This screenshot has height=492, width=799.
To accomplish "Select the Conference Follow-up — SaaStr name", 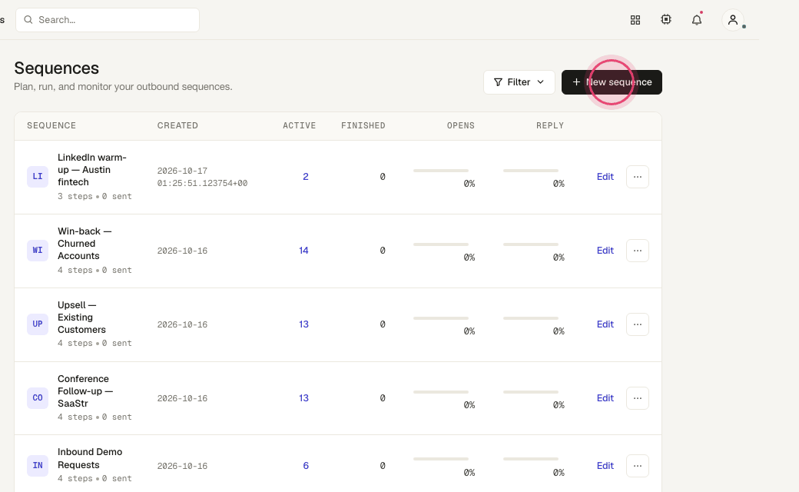I will tap(85, 391).
